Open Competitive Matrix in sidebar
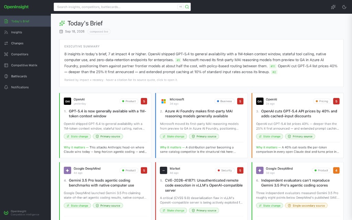 click(x=25, y=65)
